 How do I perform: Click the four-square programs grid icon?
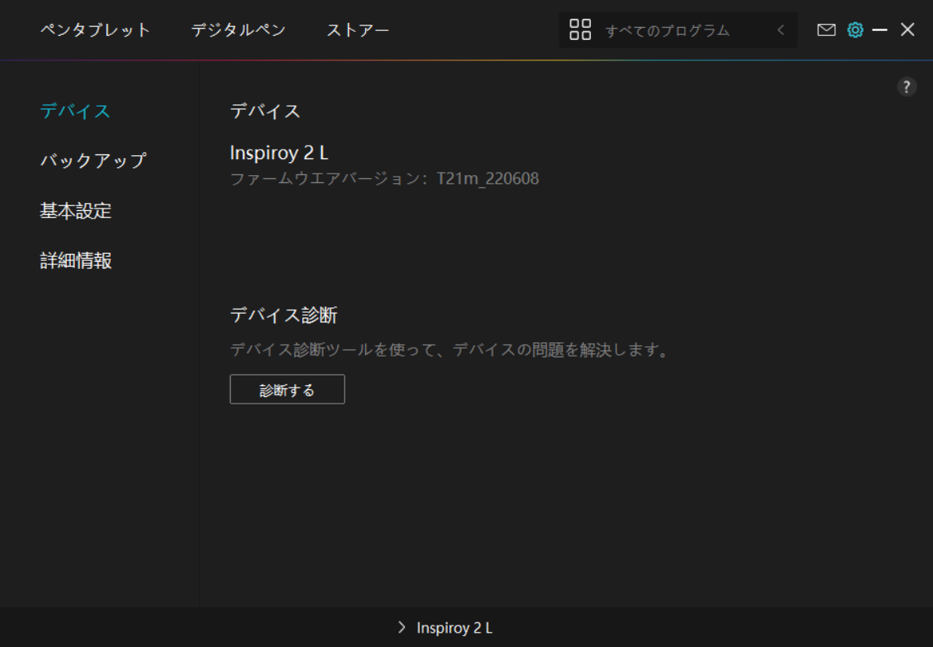coord(581,30)
